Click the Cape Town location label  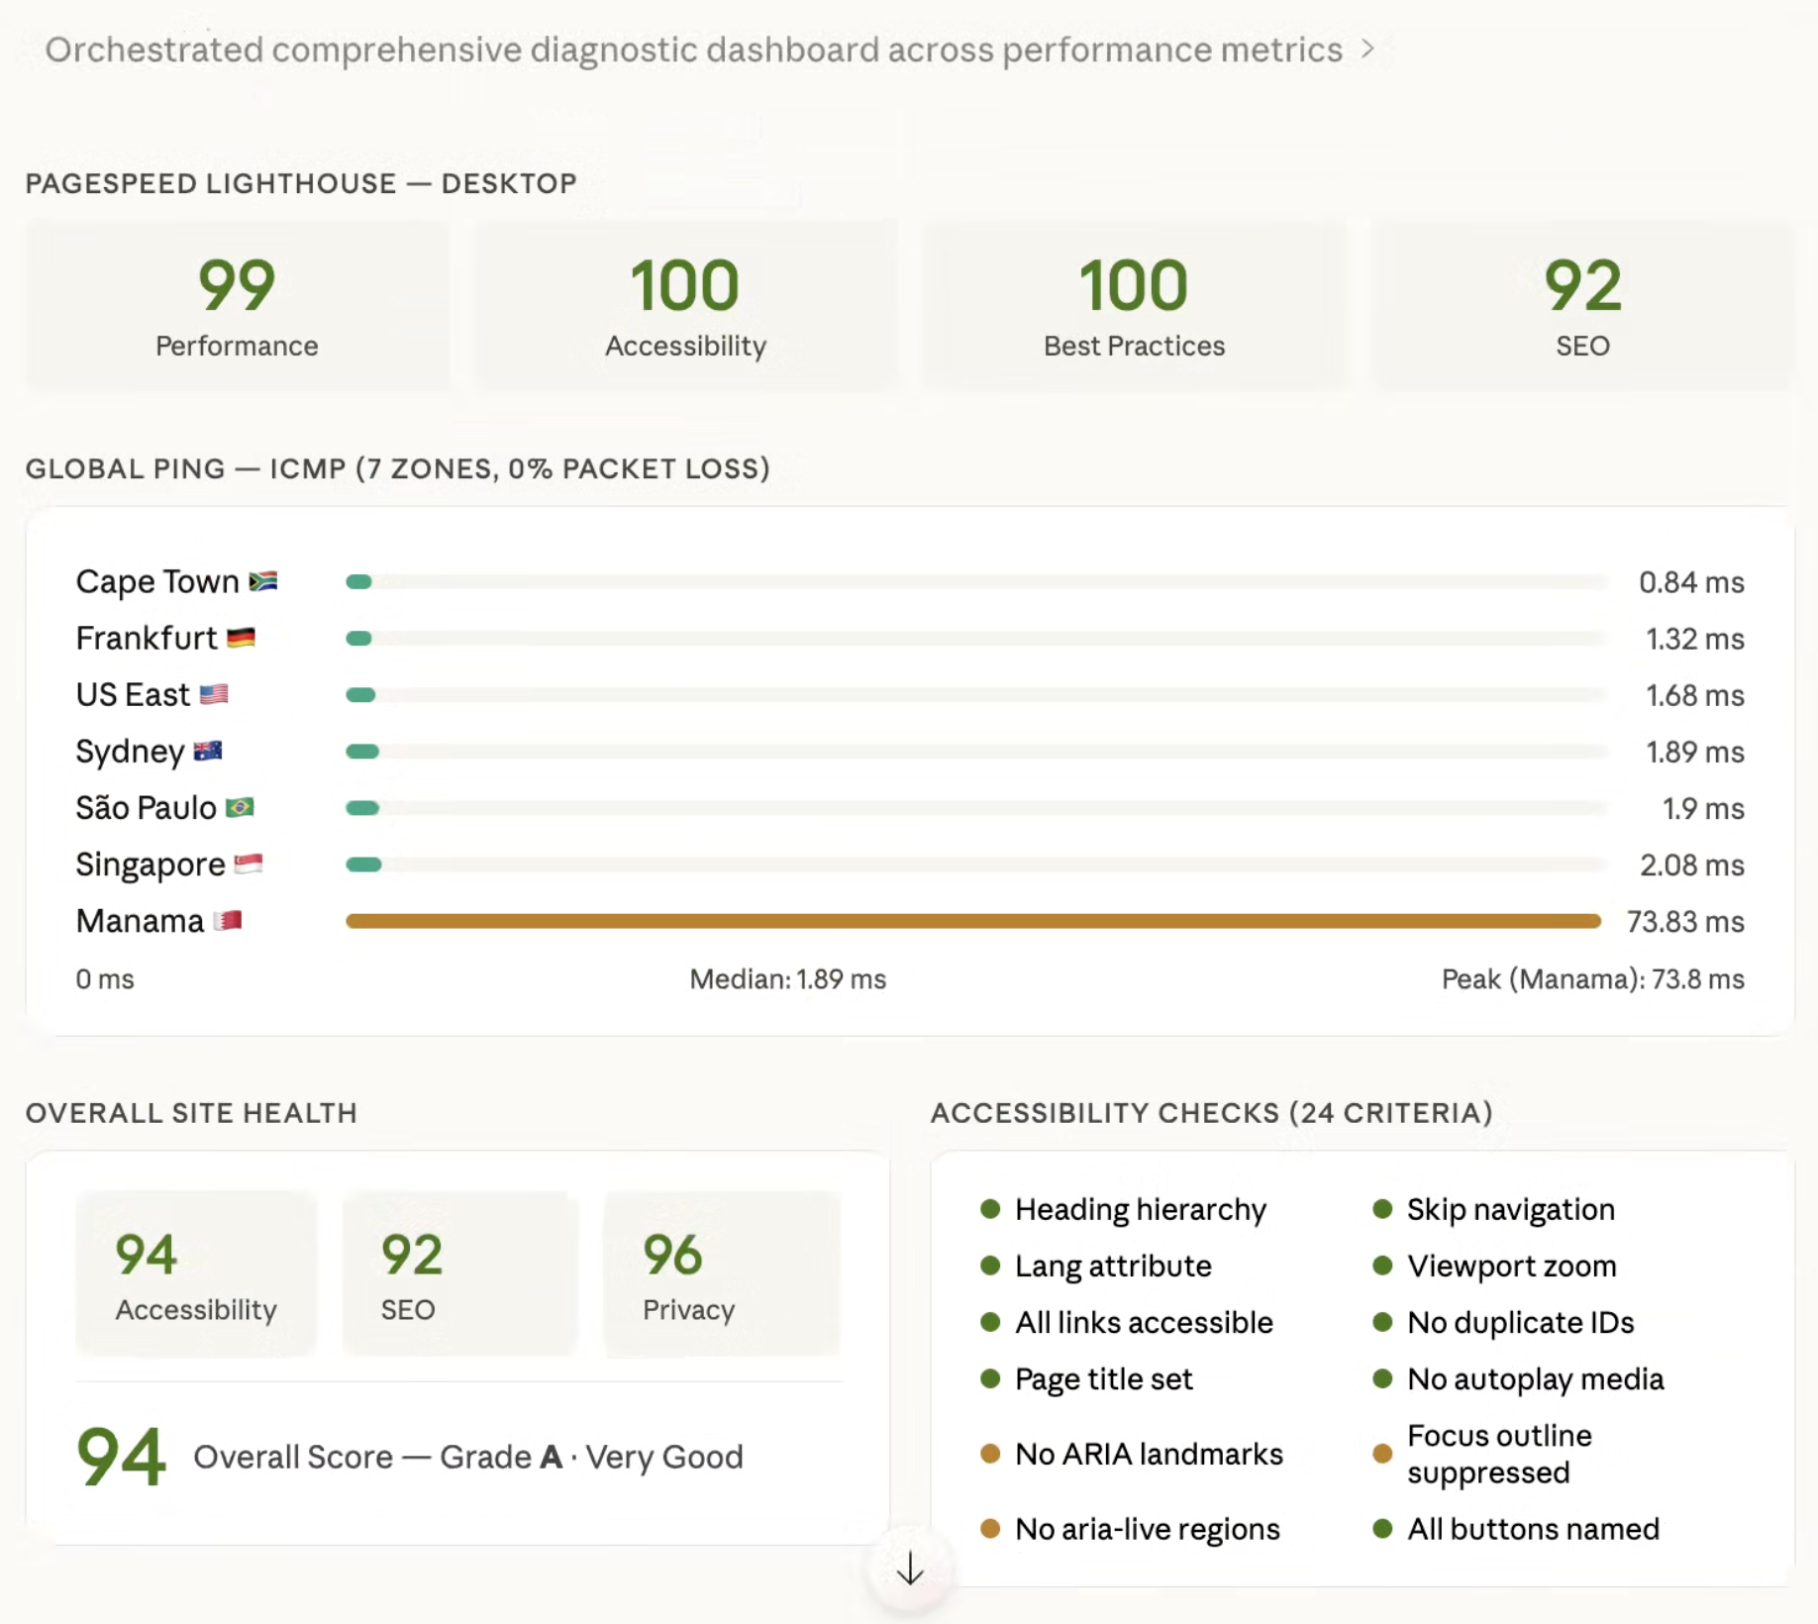[x=157, y=581]
